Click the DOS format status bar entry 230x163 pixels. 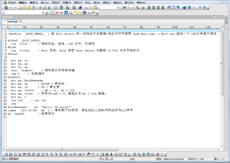[132, 159]
